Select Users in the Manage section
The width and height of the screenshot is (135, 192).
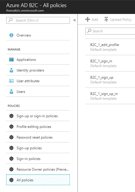click(x=38, y=92)
